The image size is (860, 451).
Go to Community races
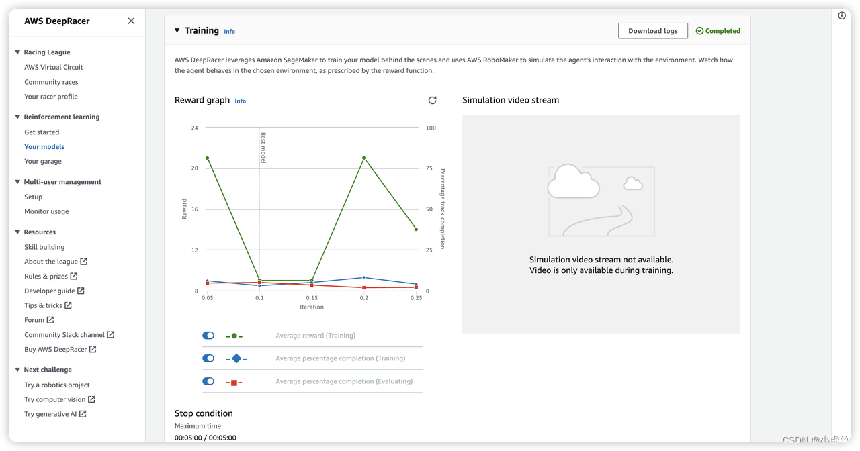[x=51, y=82]
